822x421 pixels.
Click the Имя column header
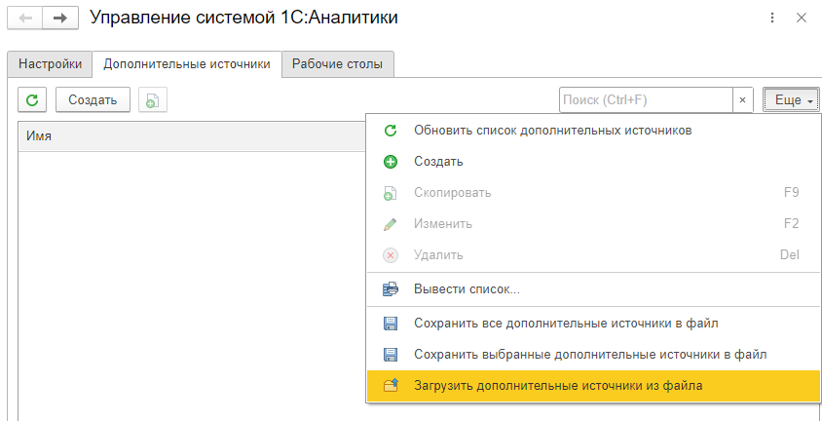pos(192,136)
